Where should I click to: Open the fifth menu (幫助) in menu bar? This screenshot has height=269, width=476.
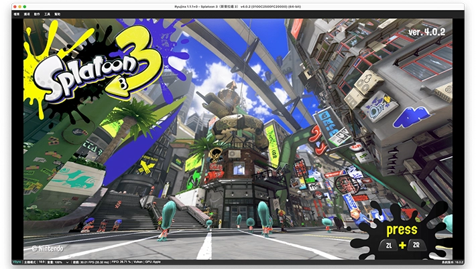(x=58, y=14)
